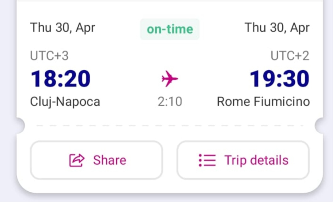Click empty space between Share and Trip details
The image size is (333, 202).
[x=170, y=160]
